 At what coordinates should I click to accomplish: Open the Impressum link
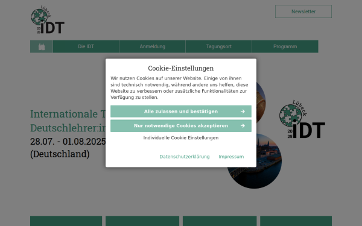pyautogui.click(x=231, y=157)
